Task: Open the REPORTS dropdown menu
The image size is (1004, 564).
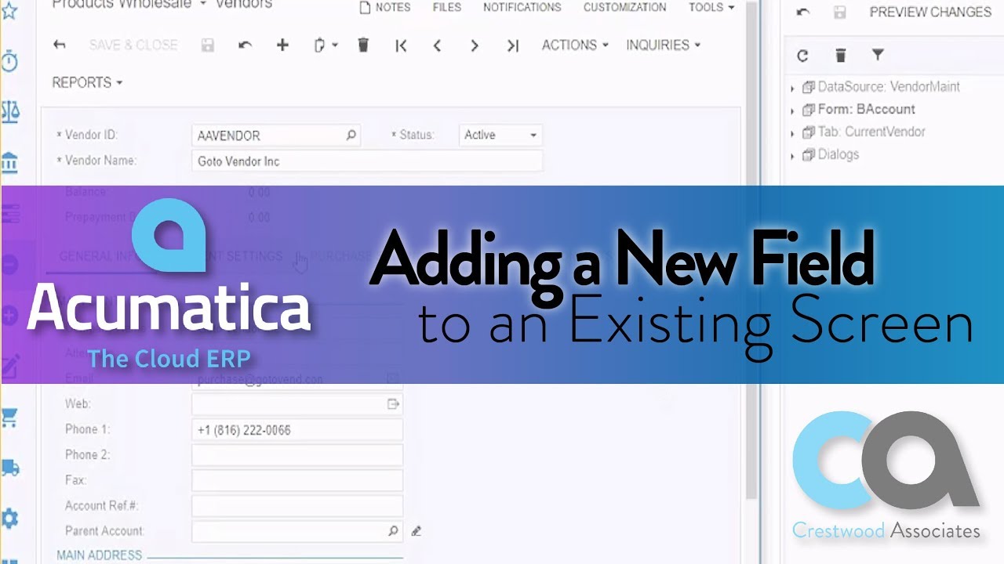Action: coord(87,82)
